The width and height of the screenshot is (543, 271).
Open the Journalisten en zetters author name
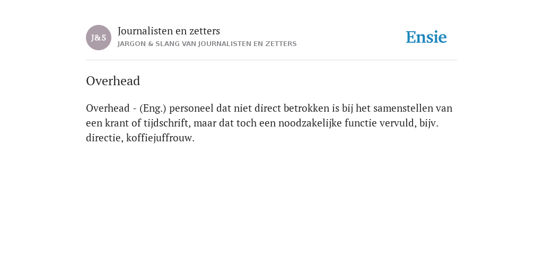169,31
